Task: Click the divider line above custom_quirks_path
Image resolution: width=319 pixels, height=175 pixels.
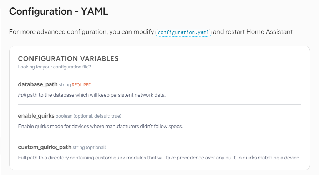Action: (x=159, y=136)
